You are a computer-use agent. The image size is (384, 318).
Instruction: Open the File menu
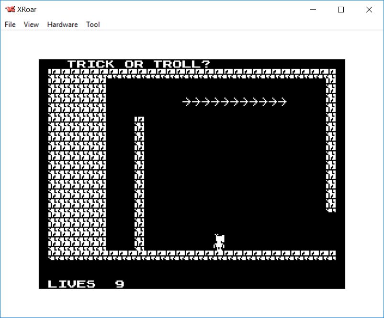[x=10, y=24]
